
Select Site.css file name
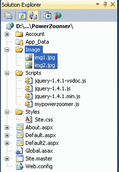point(44,120)
